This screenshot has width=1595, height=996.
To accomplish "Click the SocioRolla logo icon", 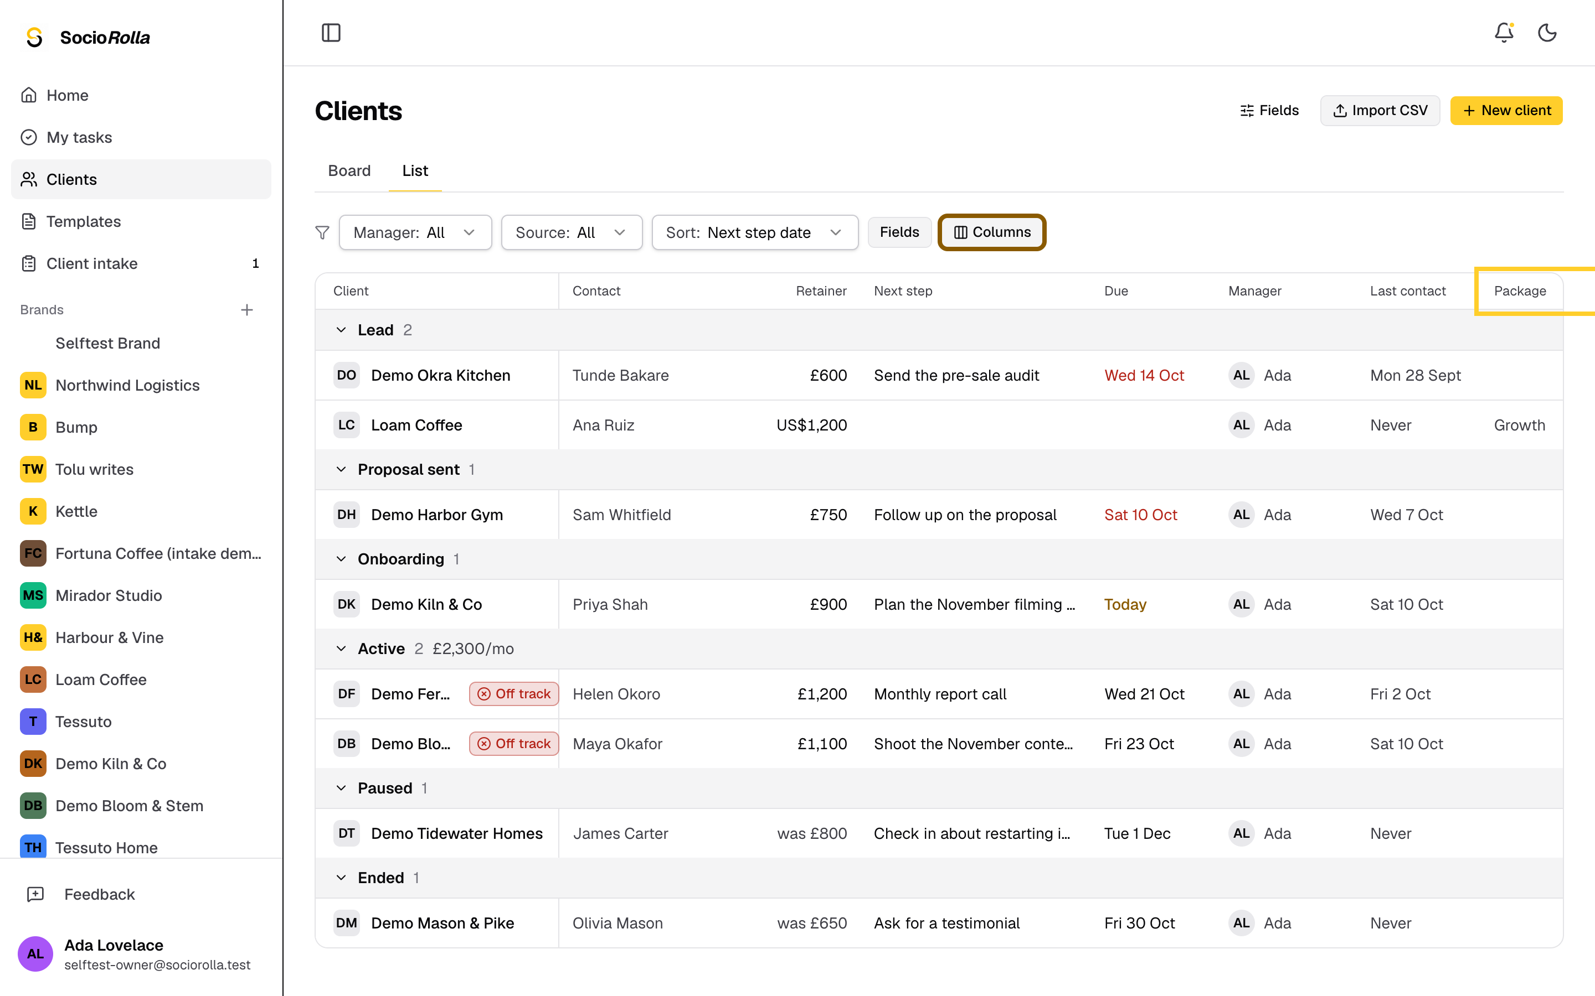I will pos(34,38).
